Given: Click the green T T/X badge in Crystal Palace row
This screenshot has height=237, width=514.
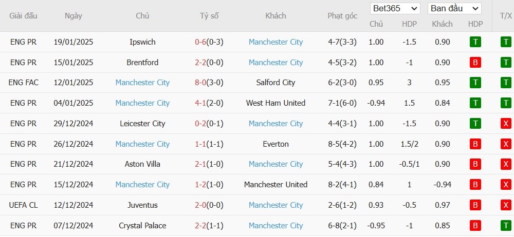Looking at the screenshot, I should [506, 226].
